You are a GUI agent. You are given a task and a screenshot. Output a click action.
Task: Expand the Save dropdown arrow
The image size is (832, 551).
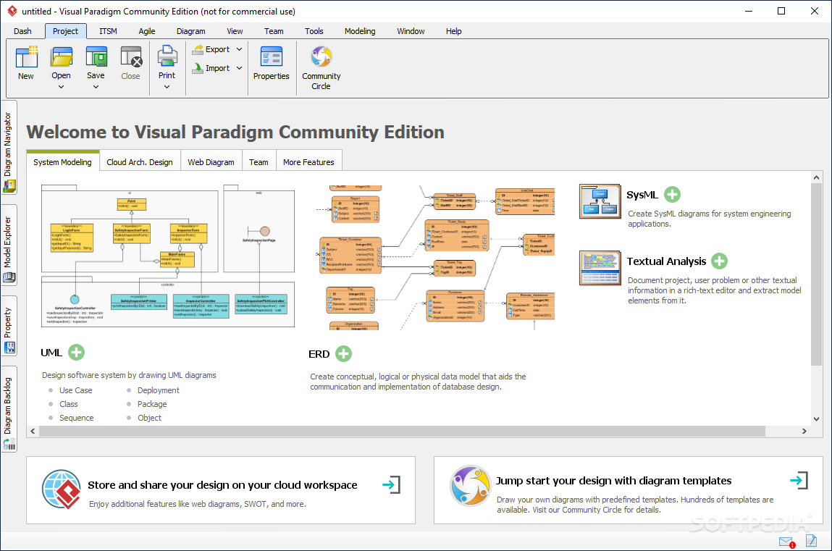tap(96, 87)
